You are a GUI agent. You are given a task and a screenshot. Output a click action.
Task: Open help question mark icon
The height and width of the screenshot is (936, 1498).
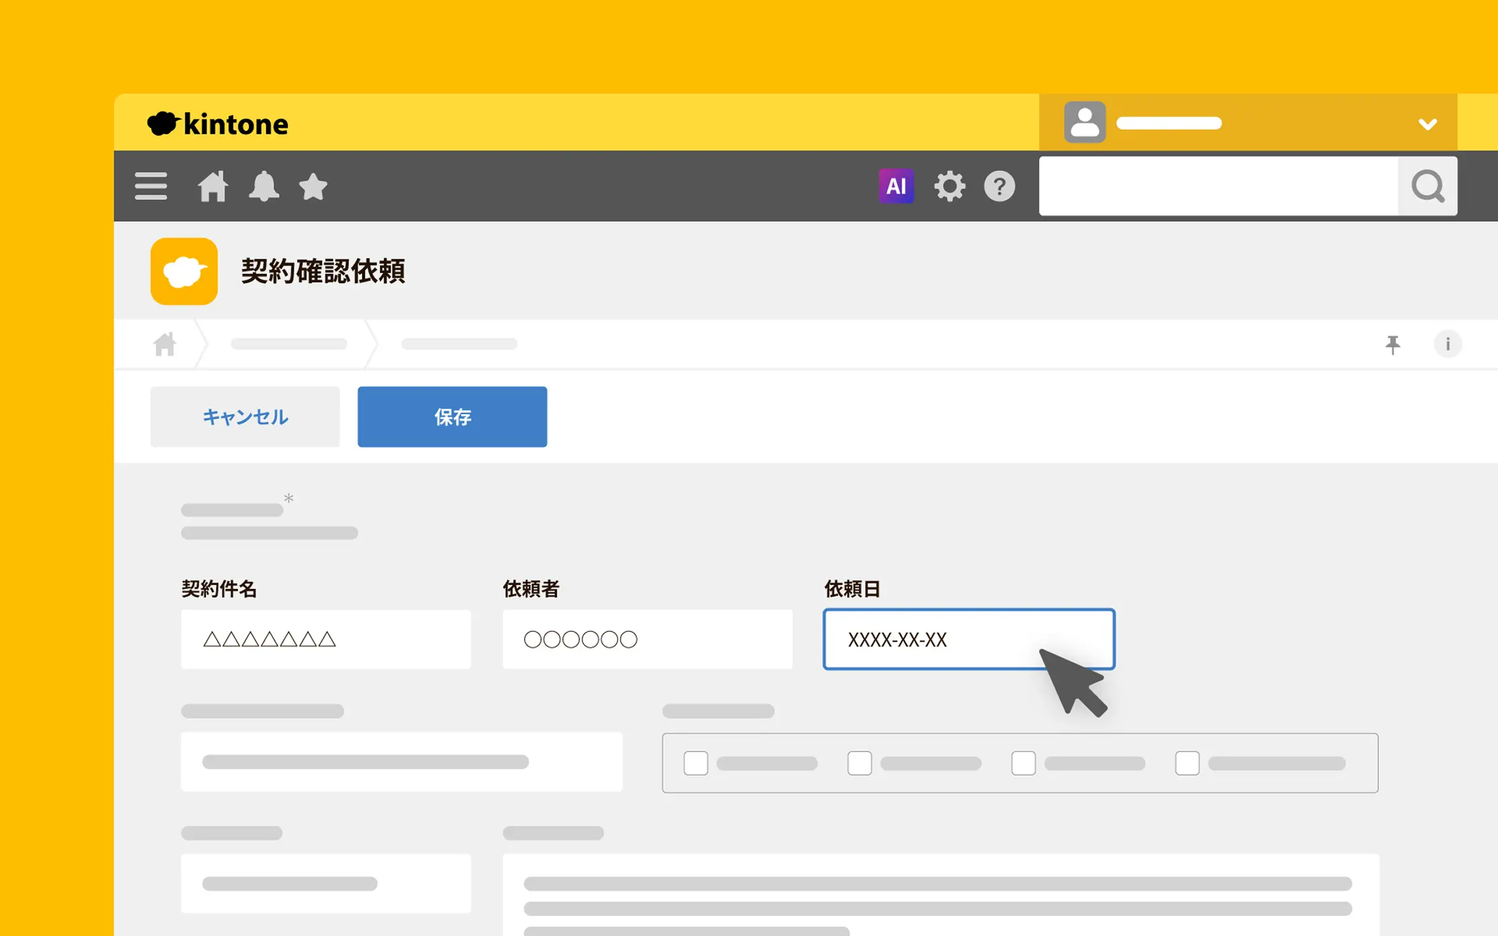coord(999,186)
